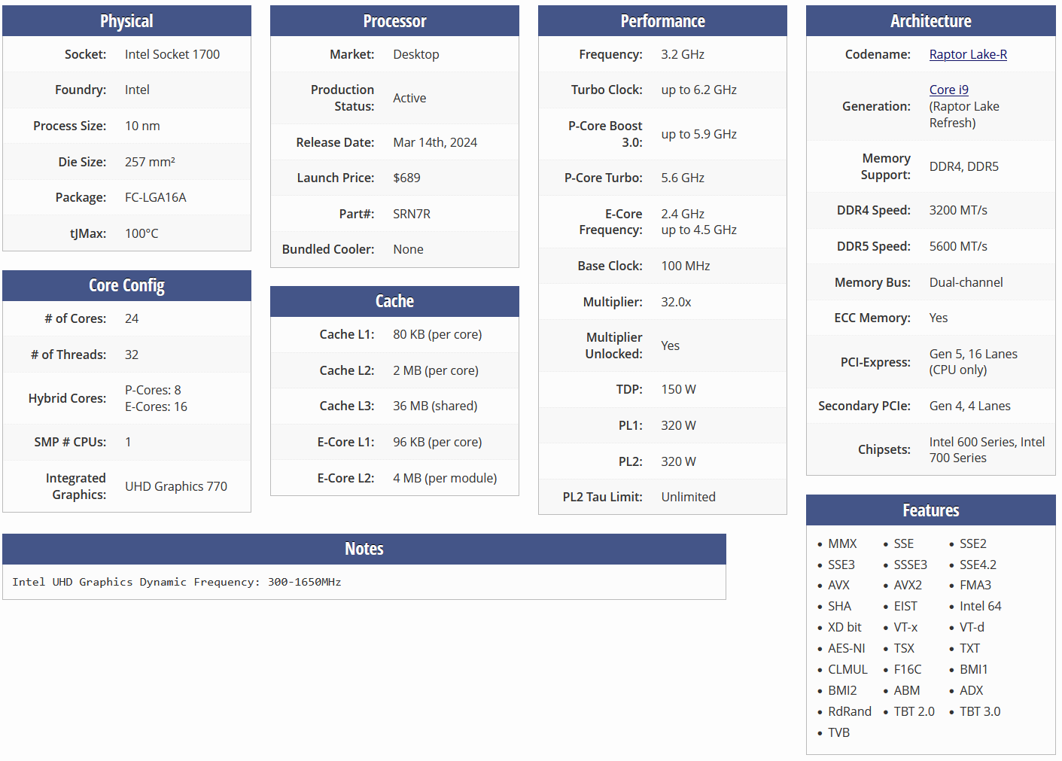This screenshot has width=1062, height=761.
Task: Click the Architecture section header
Action: tap(931, 21)
